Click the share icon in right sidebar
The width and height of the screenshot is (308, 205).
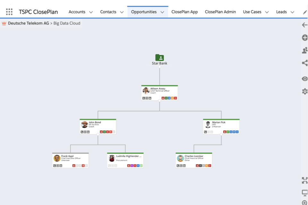coord(305,63)
